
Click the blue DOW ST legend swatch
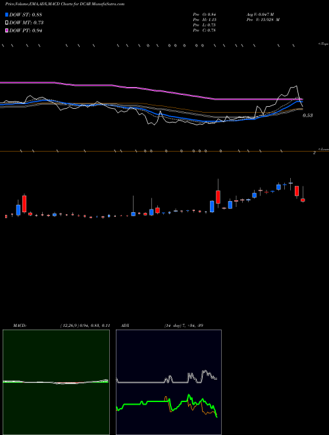7,14
